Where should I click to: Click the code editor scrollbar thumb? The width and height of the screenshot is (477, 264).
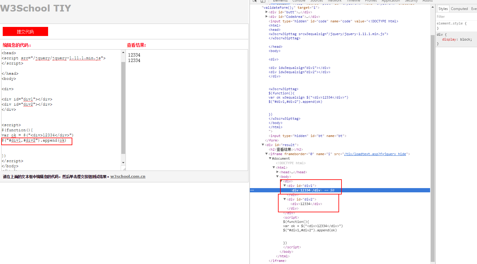click(x=123, y=108)
